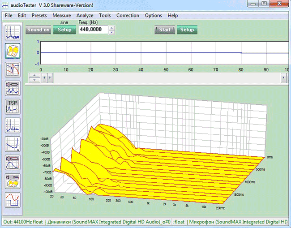291x228 pixels.
Task: Click the 1500ms time axis label
Action: [x=239, y=194]
